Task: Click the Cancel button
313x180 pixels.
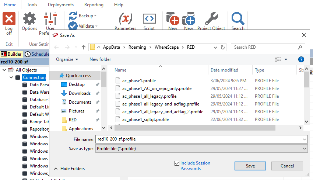Action: pyautogui.click(x=287, y=166)
